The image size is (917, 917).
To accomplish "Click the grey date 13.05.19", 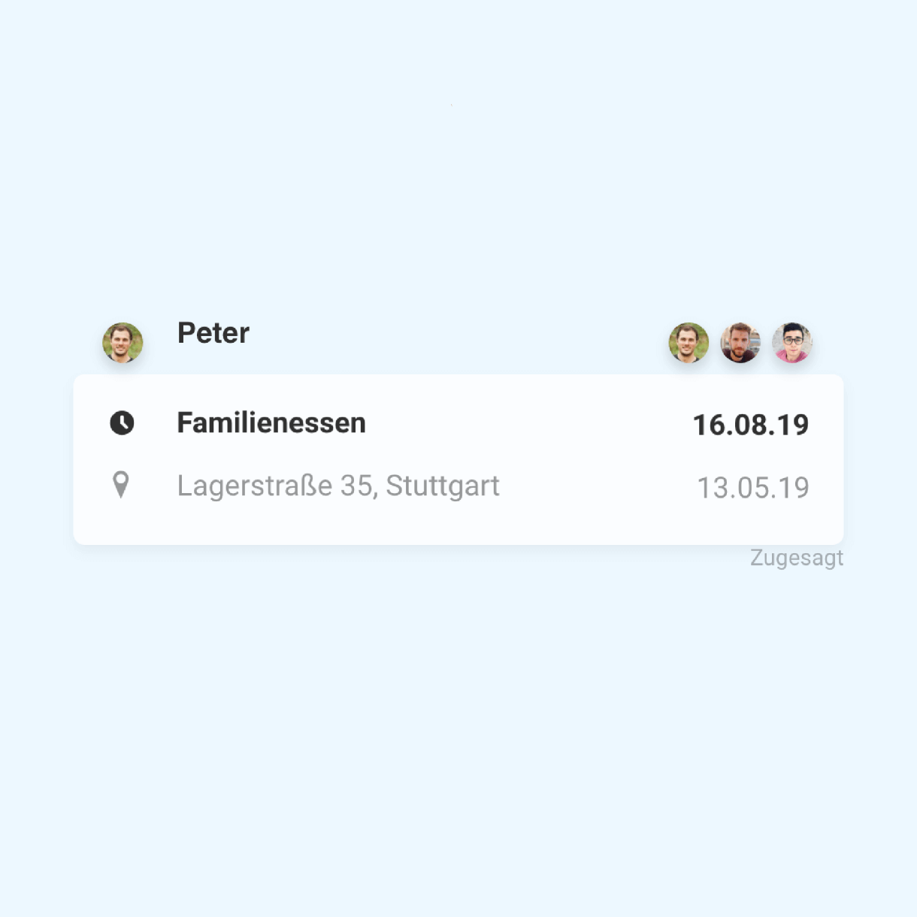I will [753, 488].
